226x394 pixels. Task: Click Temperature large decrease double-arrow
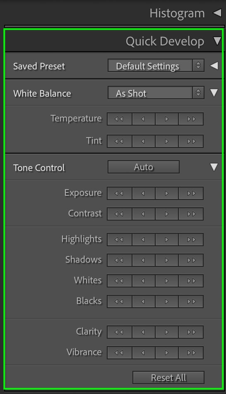pyautogui.click(x=119, y=119)
